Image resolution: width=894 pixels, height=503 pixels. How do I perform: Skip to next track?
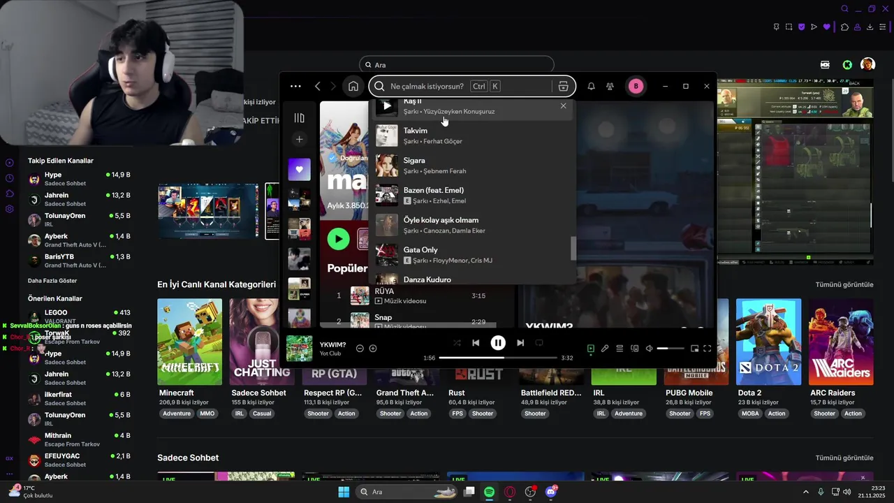[520, 343]
